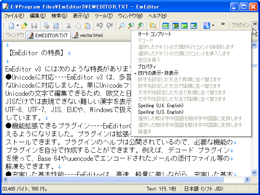Image resolution: width=260 pixels, height=195 pixels.
Task: Open the 表示(V) menu
Action: coord(81,16)
